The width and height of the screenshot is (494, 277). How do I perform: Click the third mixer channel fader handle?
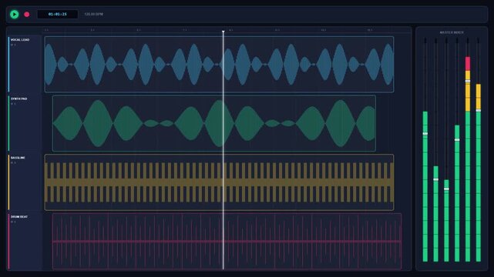pos(446,189)
